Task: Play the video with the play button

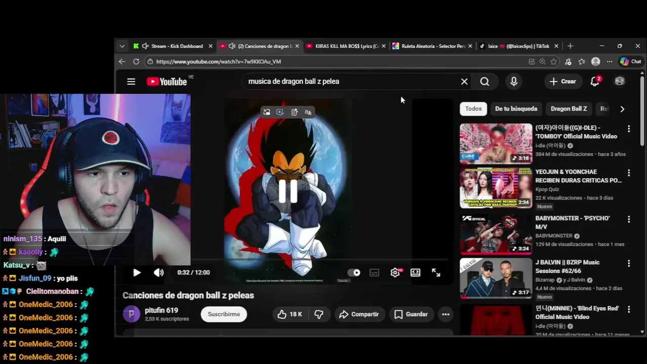Action: pyautogui.click(x=137, y=272)
